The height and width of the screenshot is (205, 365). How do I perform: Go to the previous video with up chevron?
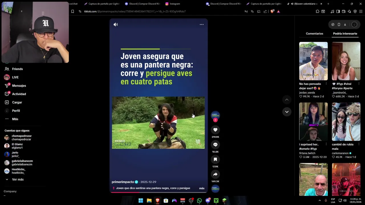287,100
